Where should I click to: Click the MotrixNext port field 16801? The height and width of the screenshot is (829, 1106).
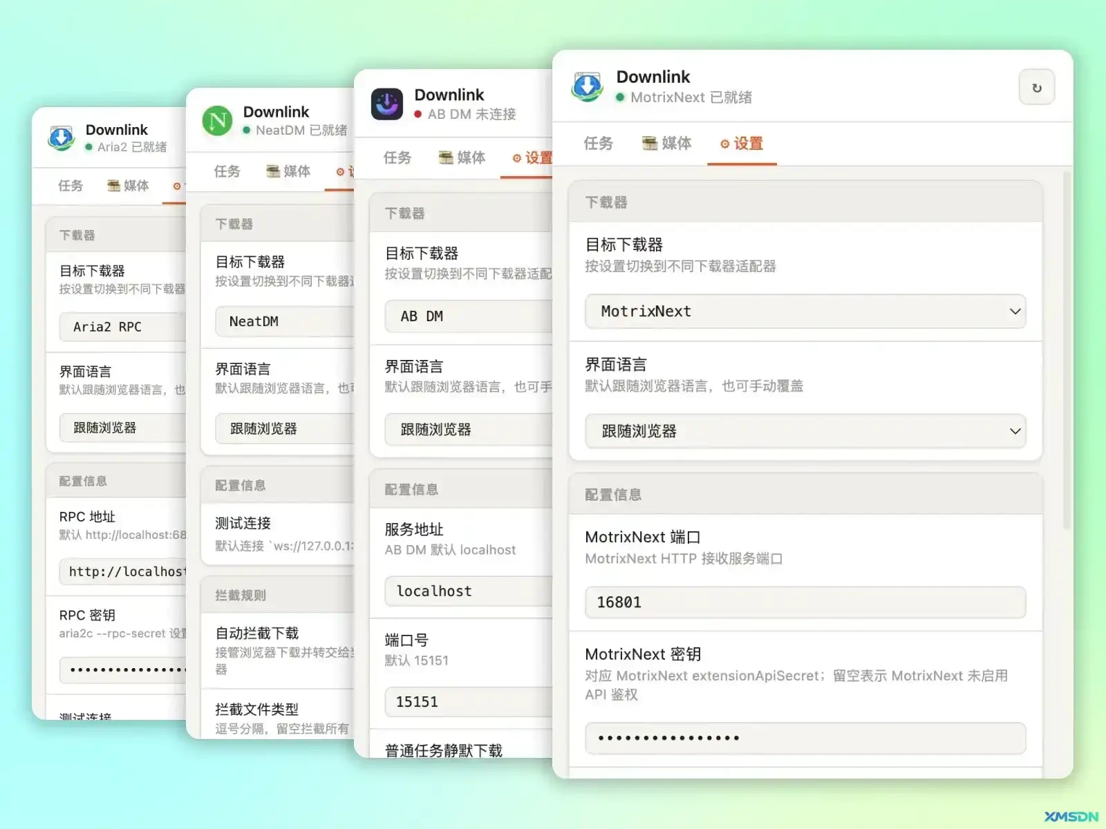[805, 602]
